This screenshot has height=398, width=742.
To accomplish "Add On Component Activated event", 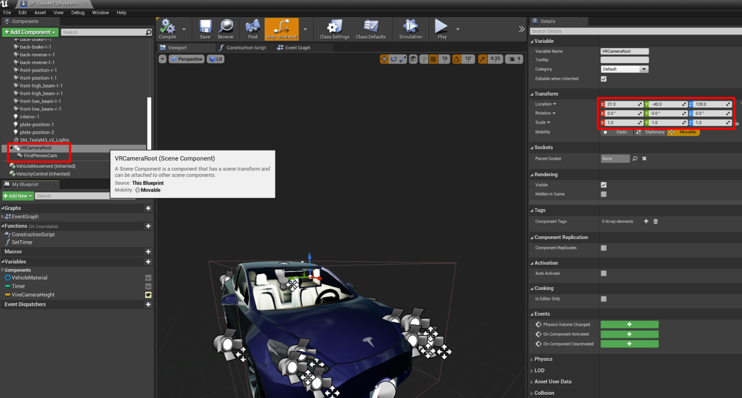I will point(629,334).
